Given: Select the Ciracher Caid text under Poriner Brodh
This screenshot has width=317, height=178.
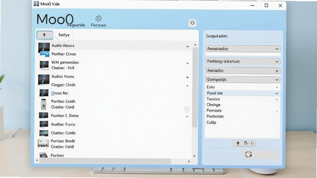Looking at the screenshot, I should tap(62, 147).
